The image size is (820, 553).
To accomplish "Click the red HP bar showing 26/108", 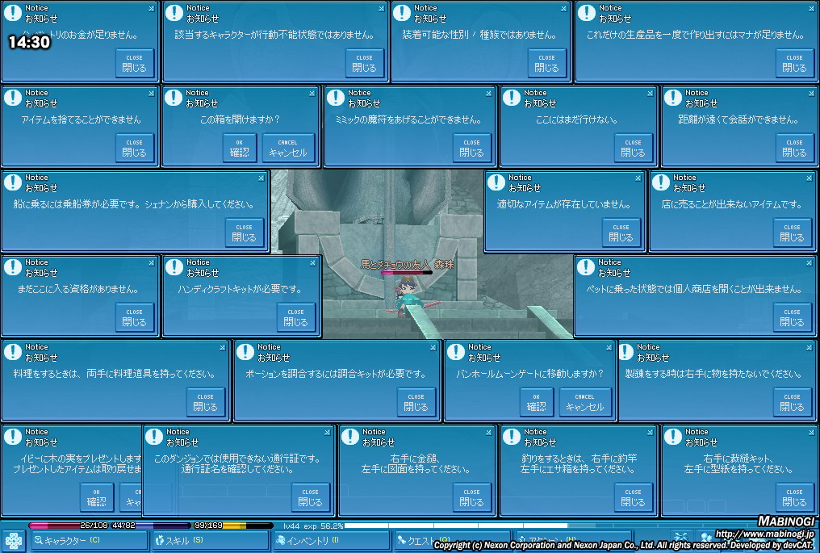I will pos(68,526).
